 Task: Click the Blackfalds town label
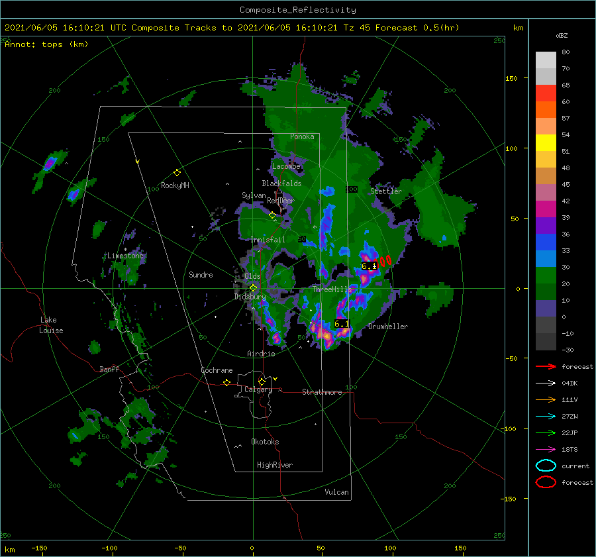point(281,183)
